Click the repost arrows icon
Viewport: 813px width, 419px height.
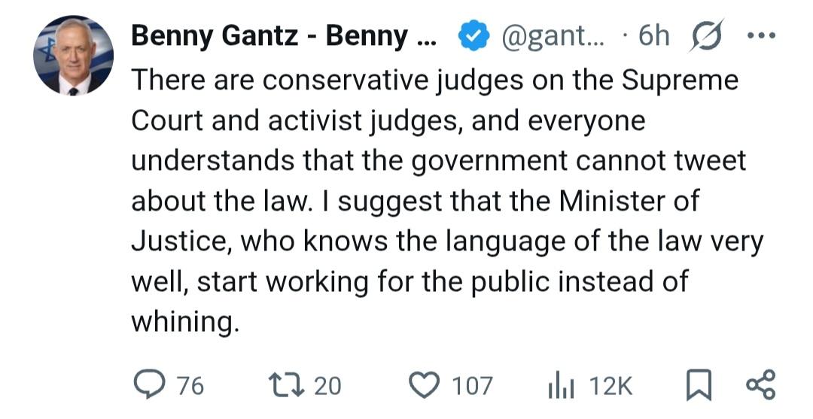tap(286, 385)
